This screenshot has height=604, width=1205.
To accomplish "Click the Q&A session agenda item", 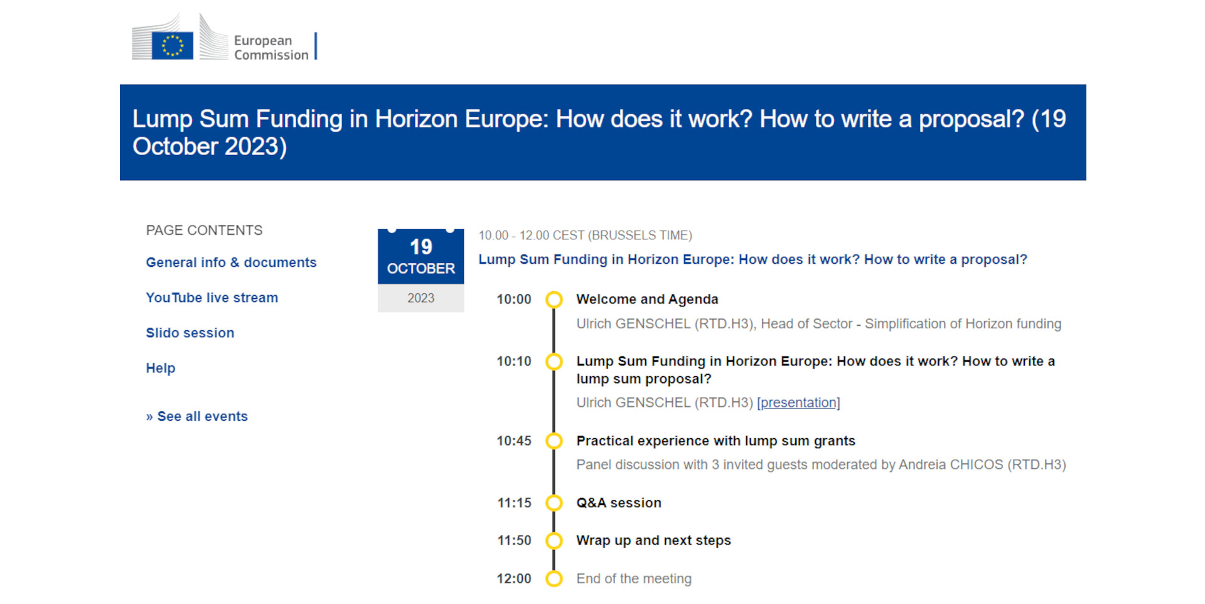I will point(618,503).
